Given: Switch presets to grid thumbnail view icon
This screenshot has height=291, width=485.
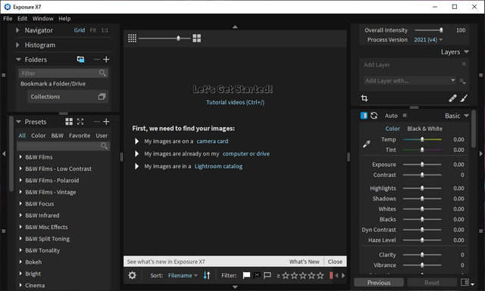Looking at the screenshot, I should pyautogui.click(x=69, y=122).
